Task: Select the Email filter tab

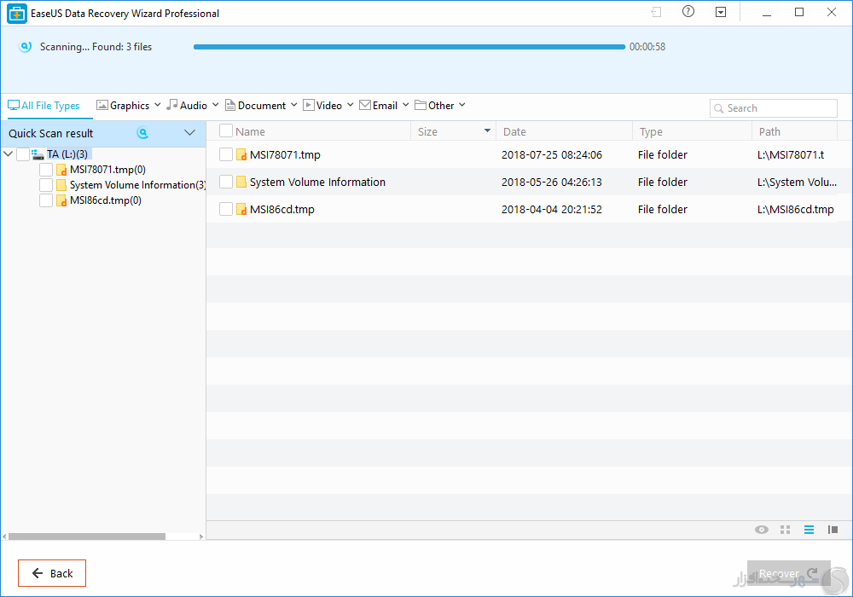Action: pos(379,106)
